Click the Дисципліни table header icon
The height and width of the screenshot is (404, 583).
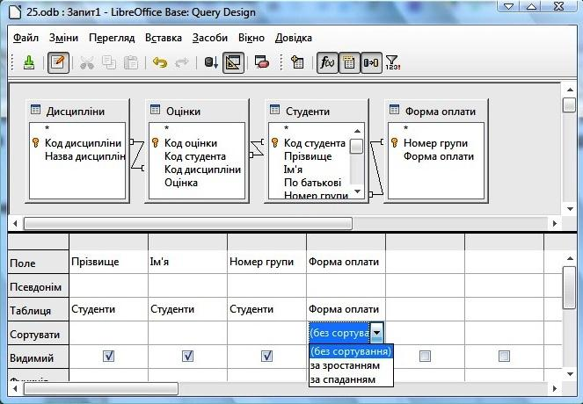click(35, 110)
